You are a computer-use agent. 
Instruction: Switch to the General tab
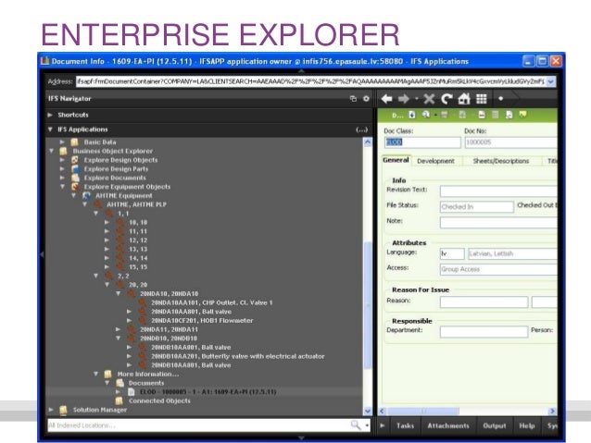point(396,160)
